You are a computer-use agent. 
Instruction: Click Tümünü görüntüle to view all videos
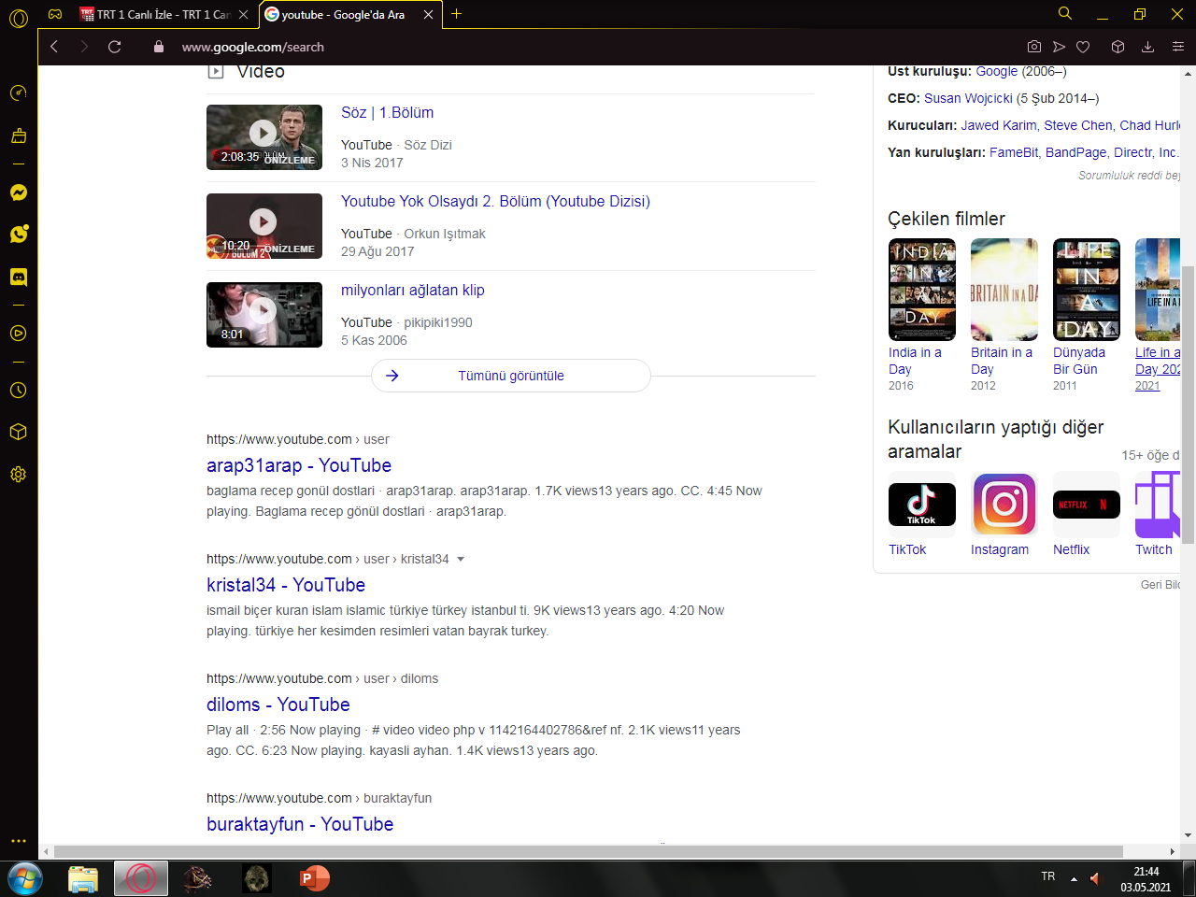511,376
